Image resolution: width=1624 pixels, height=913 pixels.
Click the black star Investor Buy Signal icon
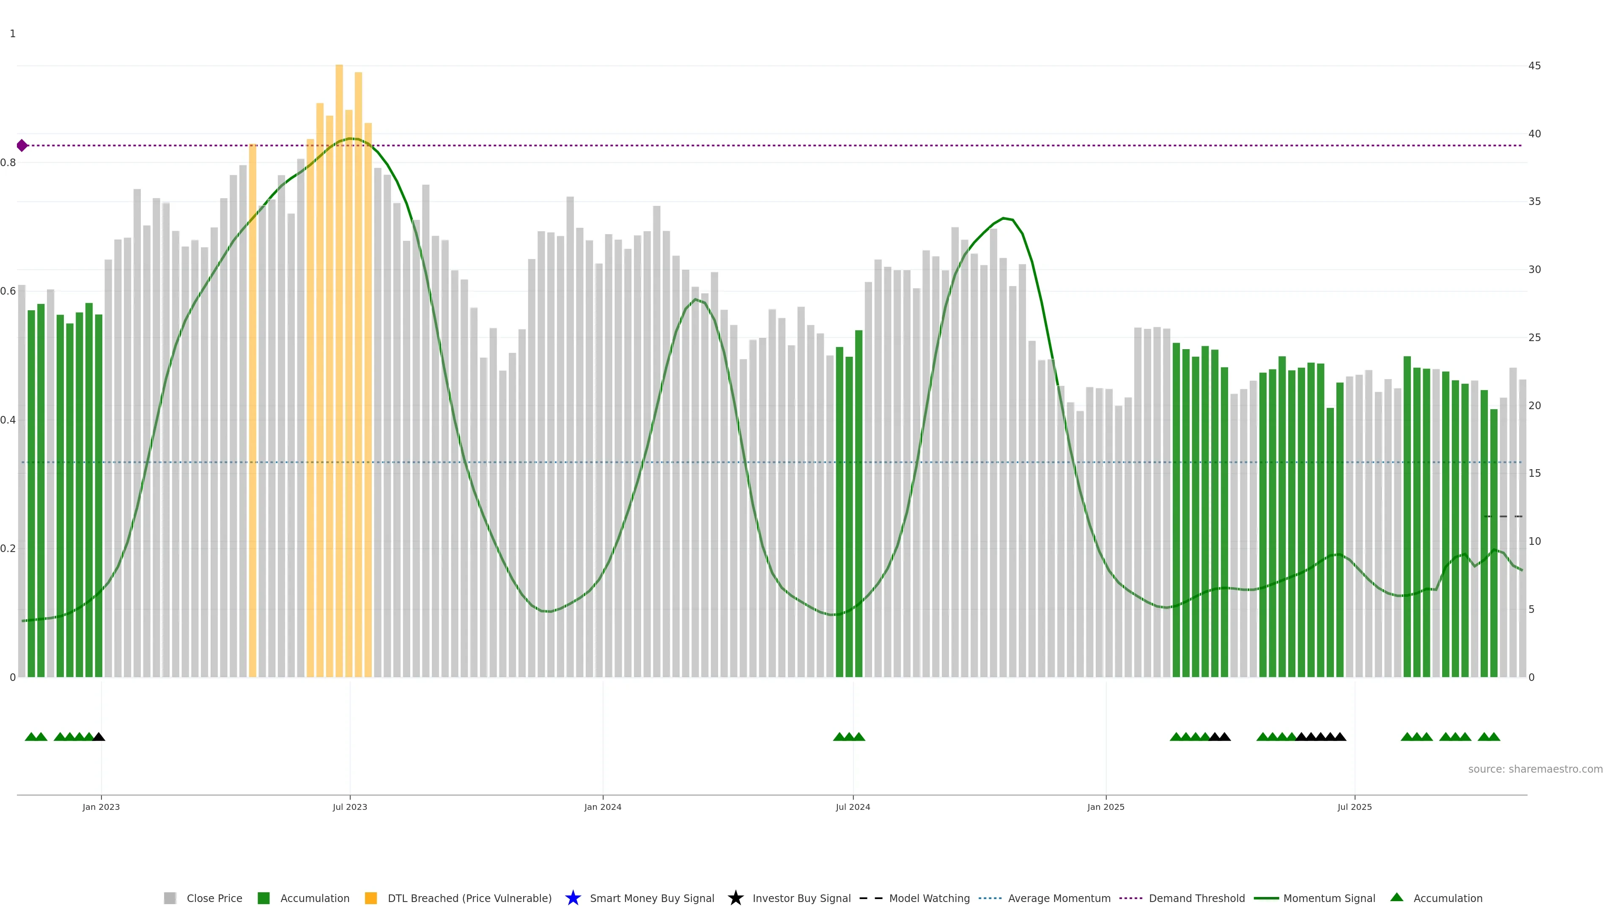pyautogui.click(x=735, y=898)
